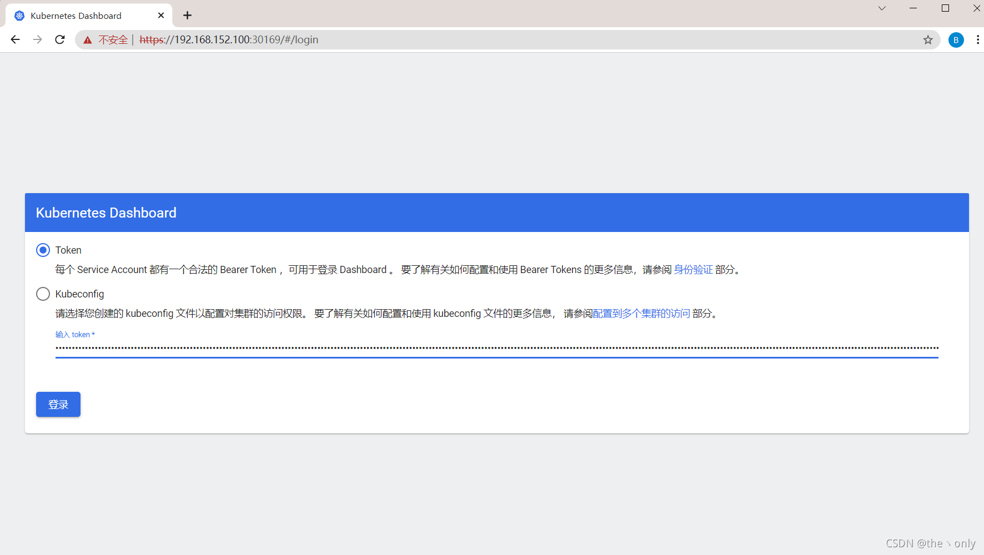Click the address bar URL

click(229, 40)
